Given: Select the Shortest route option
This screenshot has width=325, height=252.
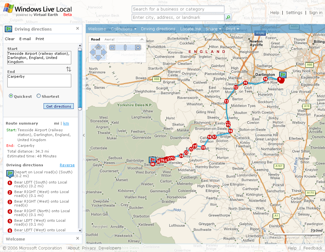Looking at the screenshot, I should 39,96.
